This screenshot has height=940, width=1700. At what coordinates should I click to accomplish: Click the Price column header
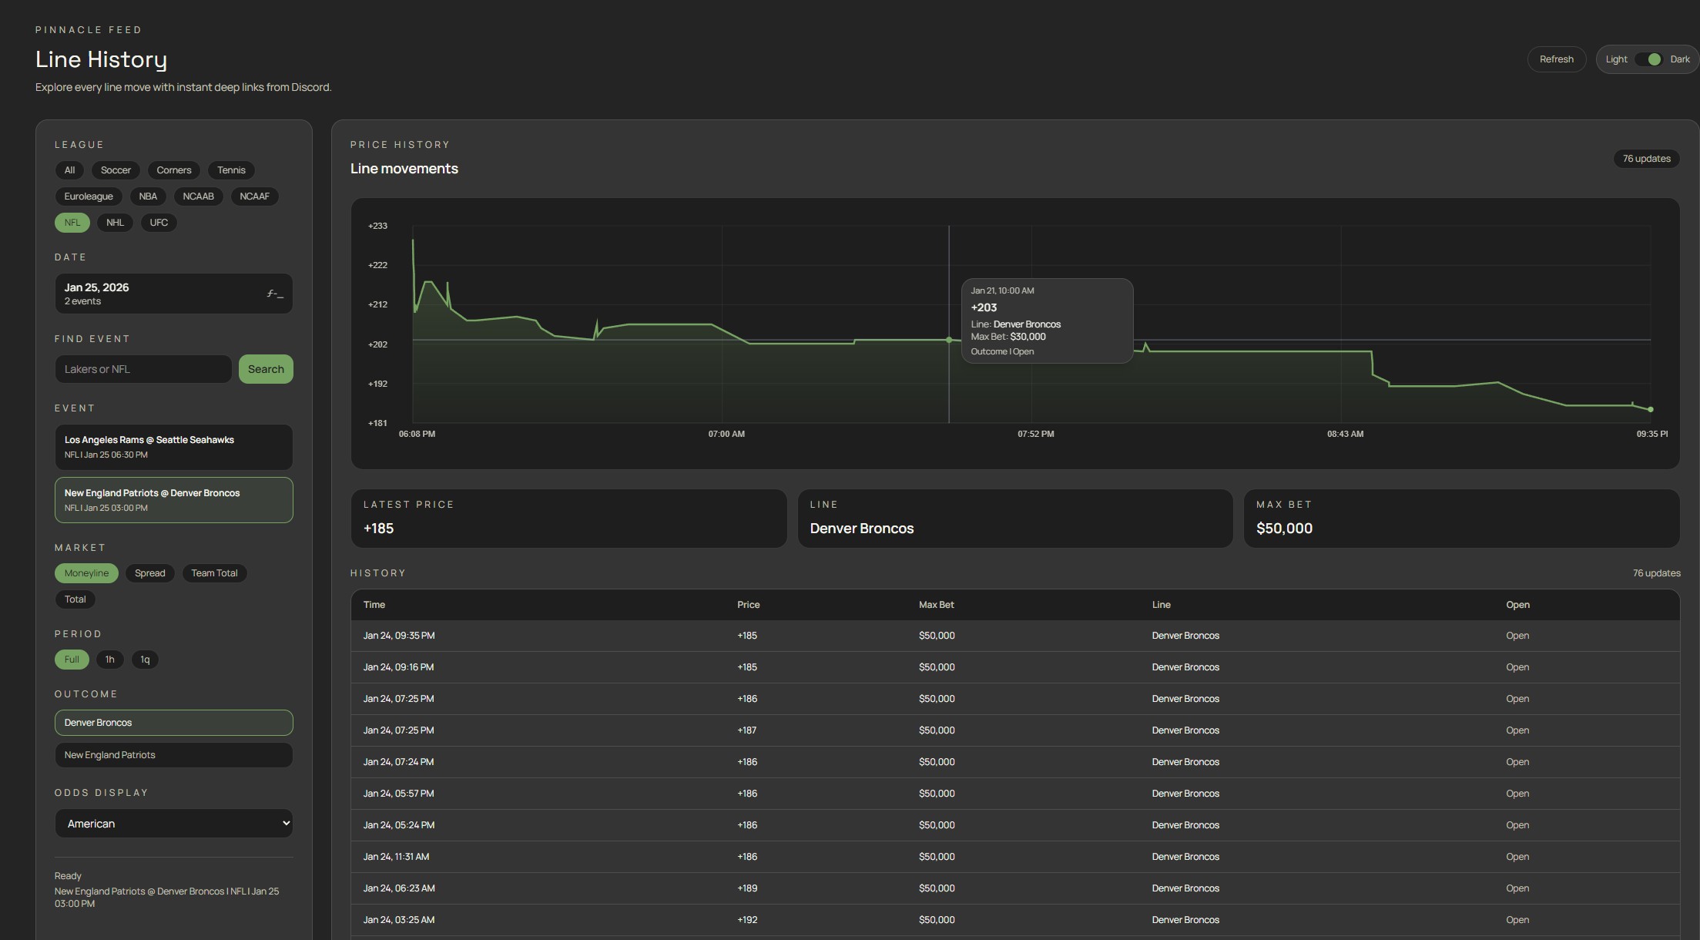point(748,605)
